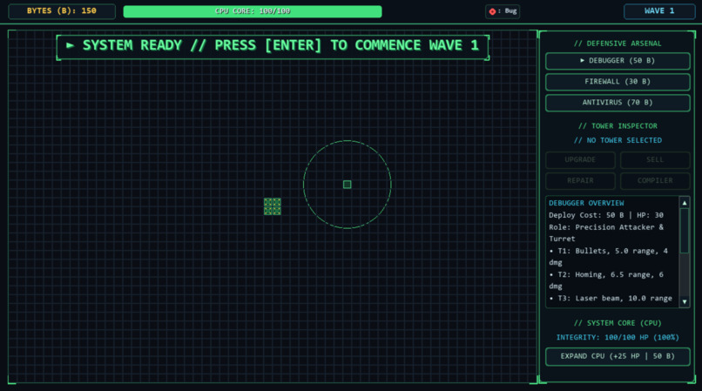
Task: Click the red Bug enemy legend icon
Action: 492,11
